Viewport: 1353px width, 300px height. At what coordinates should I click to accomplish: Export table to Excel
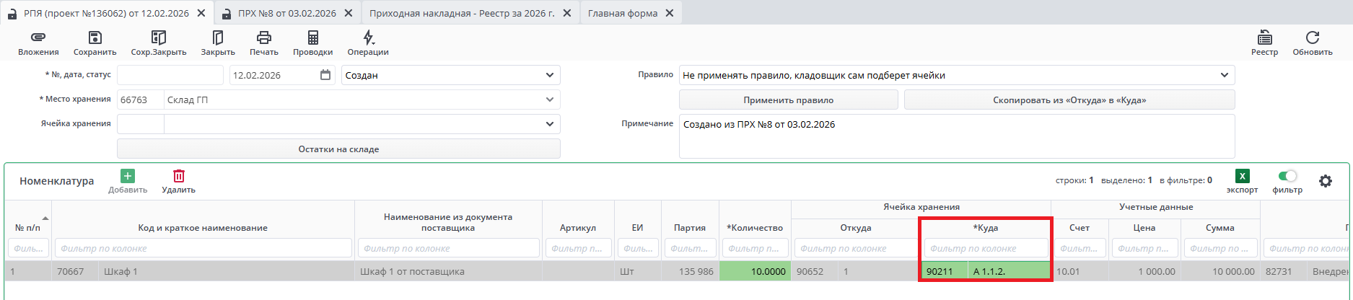1242,177
